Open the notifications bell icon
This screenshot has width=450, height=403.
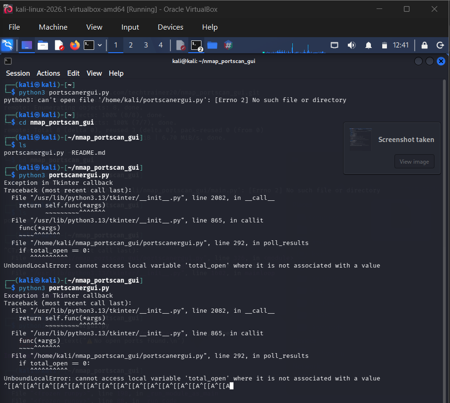[x=369, y=45]
